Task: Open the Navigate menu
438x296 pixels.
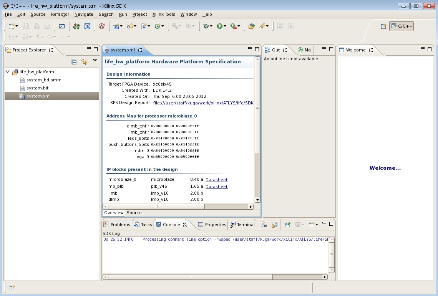Action: tap(84, 14)
